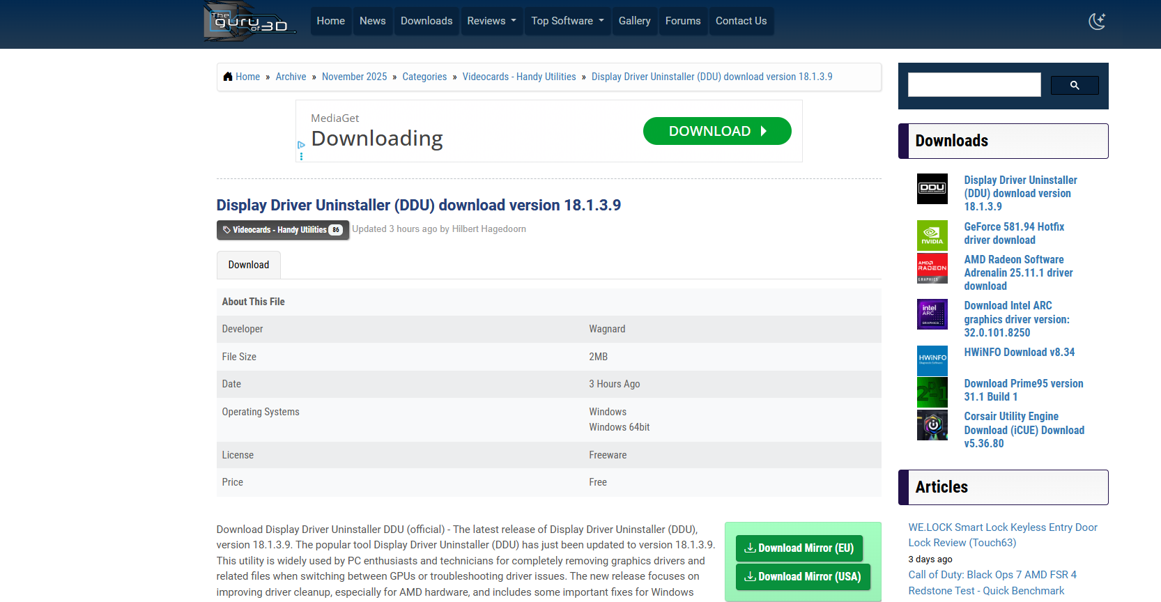This screenshot has width=1161, height=602.
Task: Click the ad choices icon on the banner
Action: [x=301, y=145]
